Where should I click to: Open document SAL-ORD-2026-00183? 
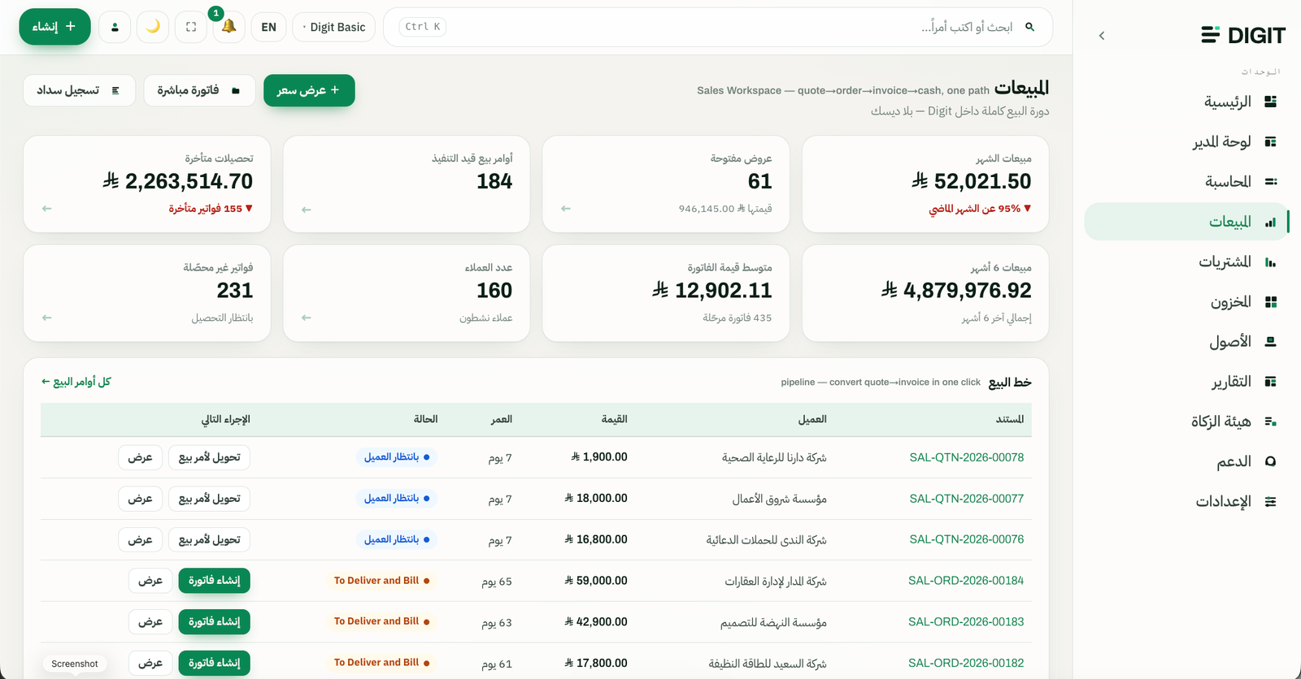[x=966, y=621]
